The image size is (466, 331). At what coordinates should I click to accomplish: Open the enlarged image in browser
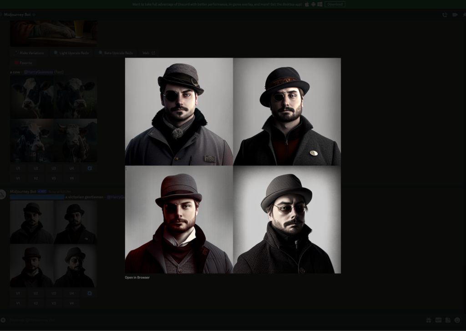[137, 277]
